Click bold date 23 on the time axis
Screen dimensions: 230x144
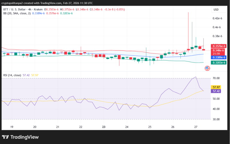pos(104,127)
